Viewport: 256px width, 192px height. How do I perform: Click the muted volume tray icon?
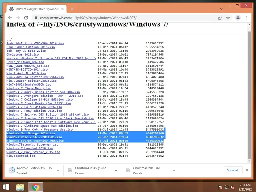click(x=232, y=187)
